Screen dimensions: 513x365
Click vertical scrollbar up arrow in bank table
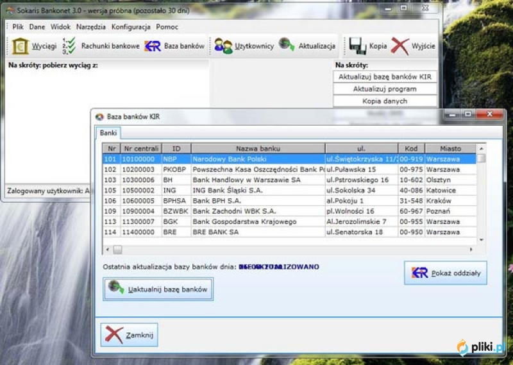point(482,148)
